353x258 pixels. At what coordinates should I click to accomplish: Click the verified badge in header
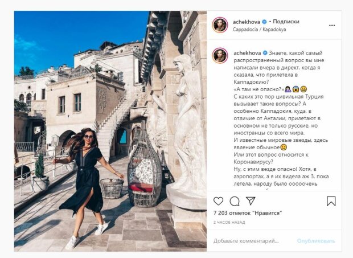(x=264, y=22)
